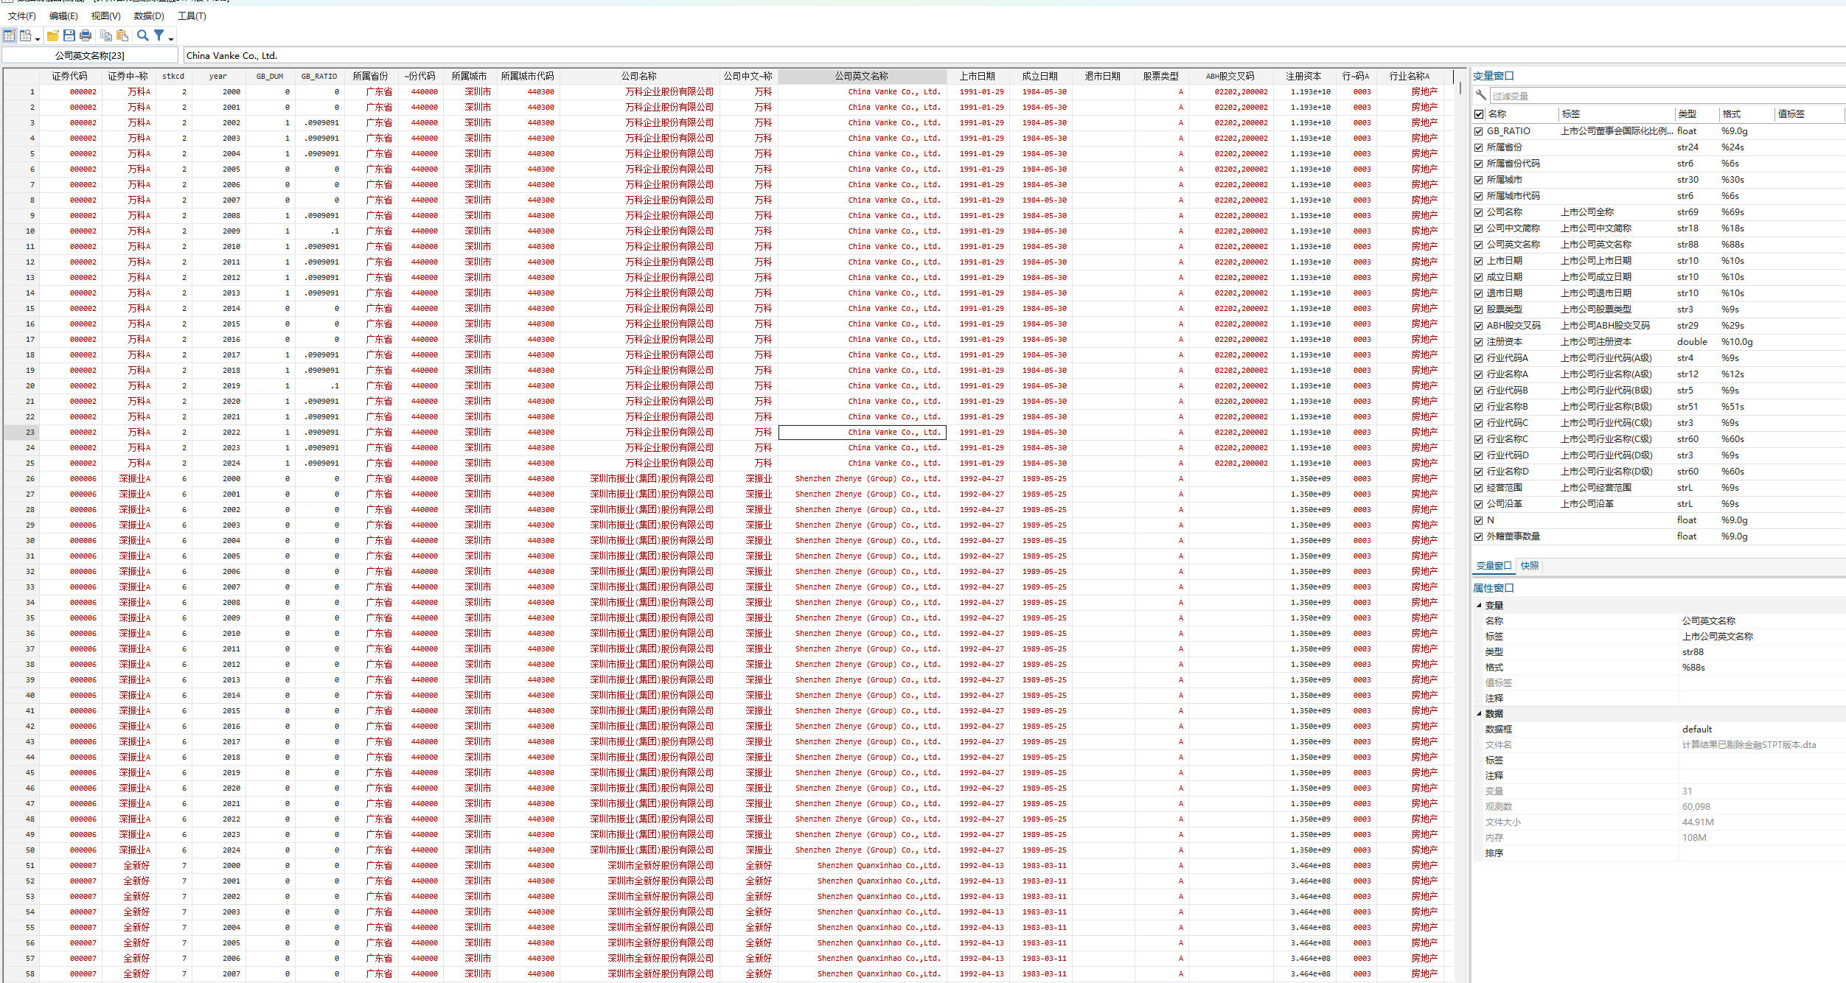The height and width of the screenshot is (983, 1846).
Task: Toggle the 公司英文名称 variable checkbox
Action: click(1479, 245)
